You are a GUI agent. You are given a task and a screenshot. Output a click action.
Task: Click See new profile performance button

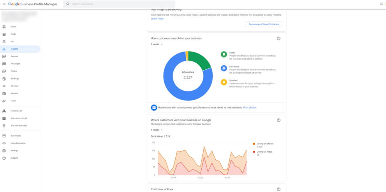(263, 24)
